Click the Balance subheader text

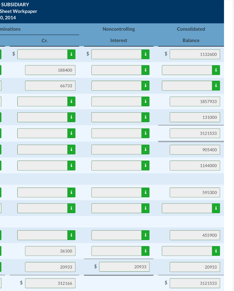pyautogui.click(x=191, y=40)
